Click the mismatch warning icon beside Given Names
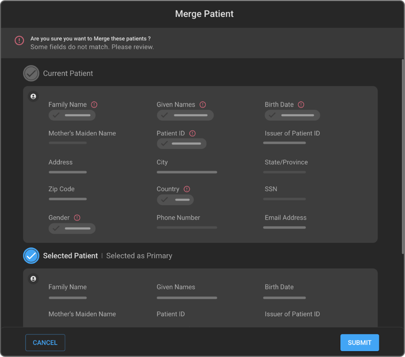The image size is (405, 357). click(x=203, y=105)
